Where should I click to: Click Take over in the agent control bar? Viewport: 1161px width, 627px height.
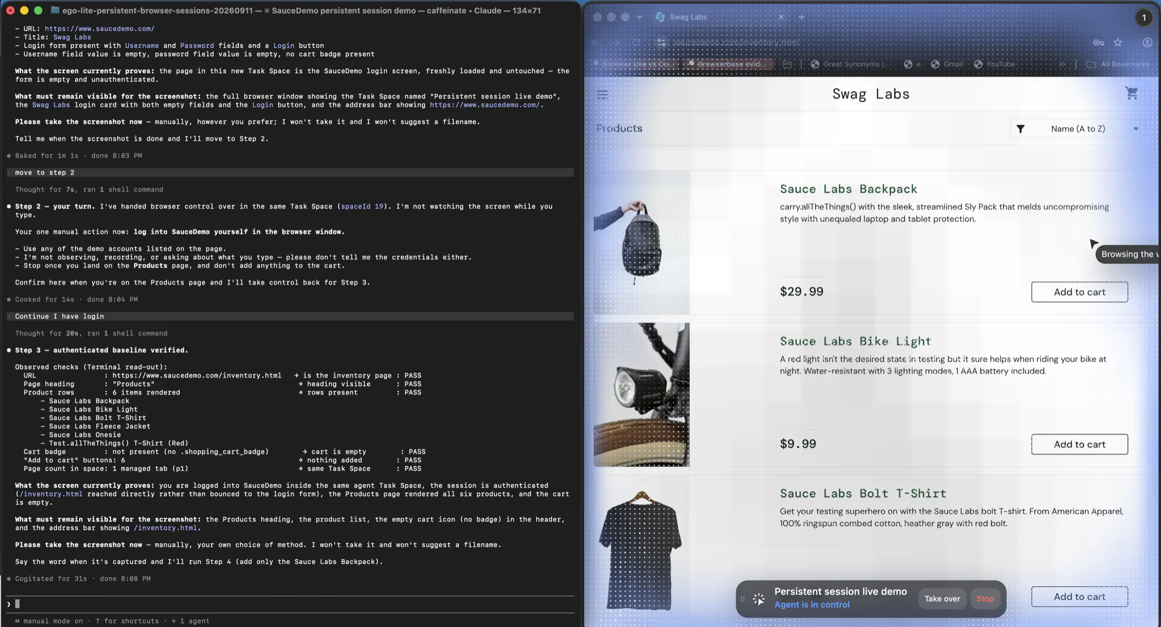[942, 599]
